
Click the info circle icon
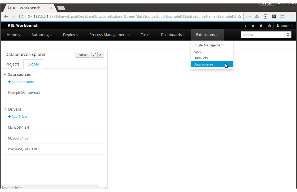[x=261, y=26]
